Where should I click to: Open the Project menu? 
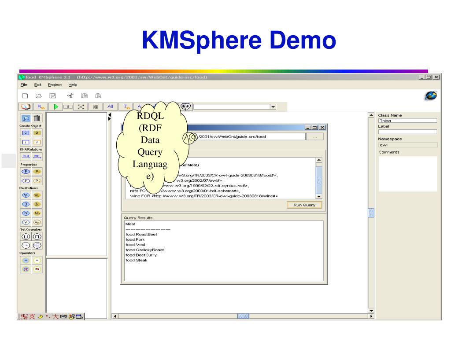coord(55,85)
